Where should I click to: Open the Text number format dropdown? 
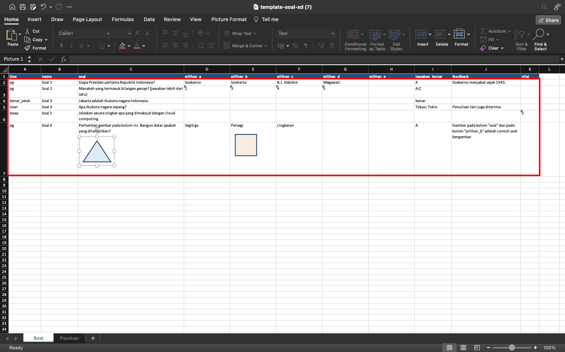coord(332,33)
